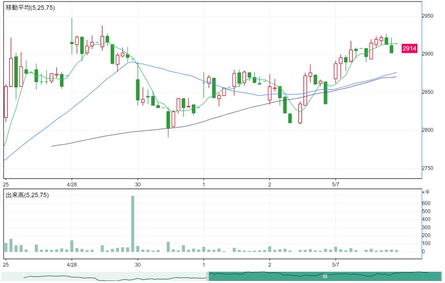Click the unselected left part of navigator overview
445x283 pixels.
pyautogui.click(x=105, y=276)
